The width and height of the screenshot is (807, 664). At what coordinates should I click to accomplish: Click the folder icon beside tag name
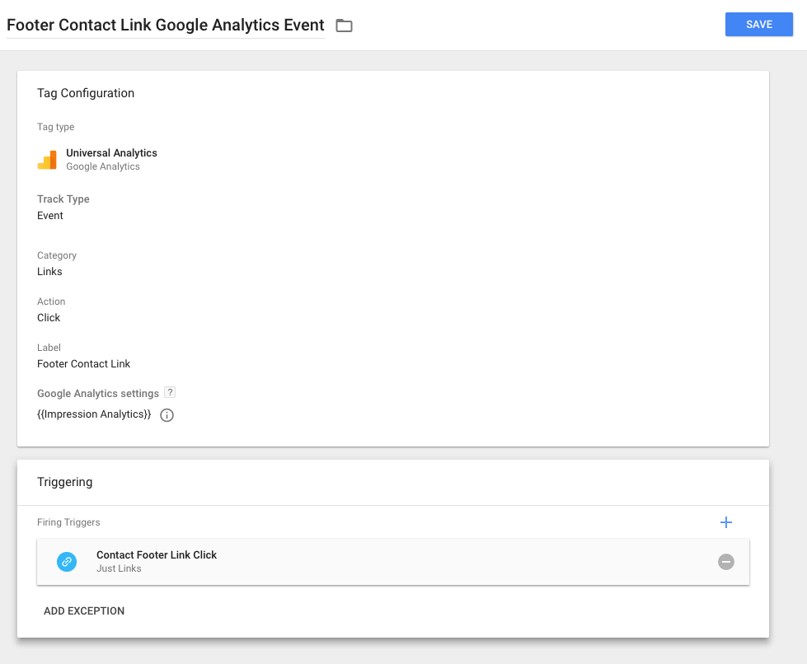tap(344, 26)
